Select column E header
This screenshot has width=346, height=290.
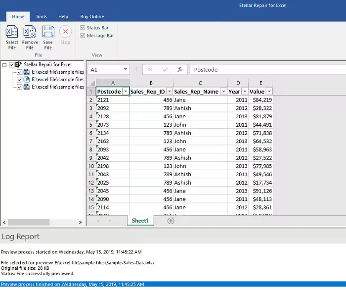pos(260,83)
